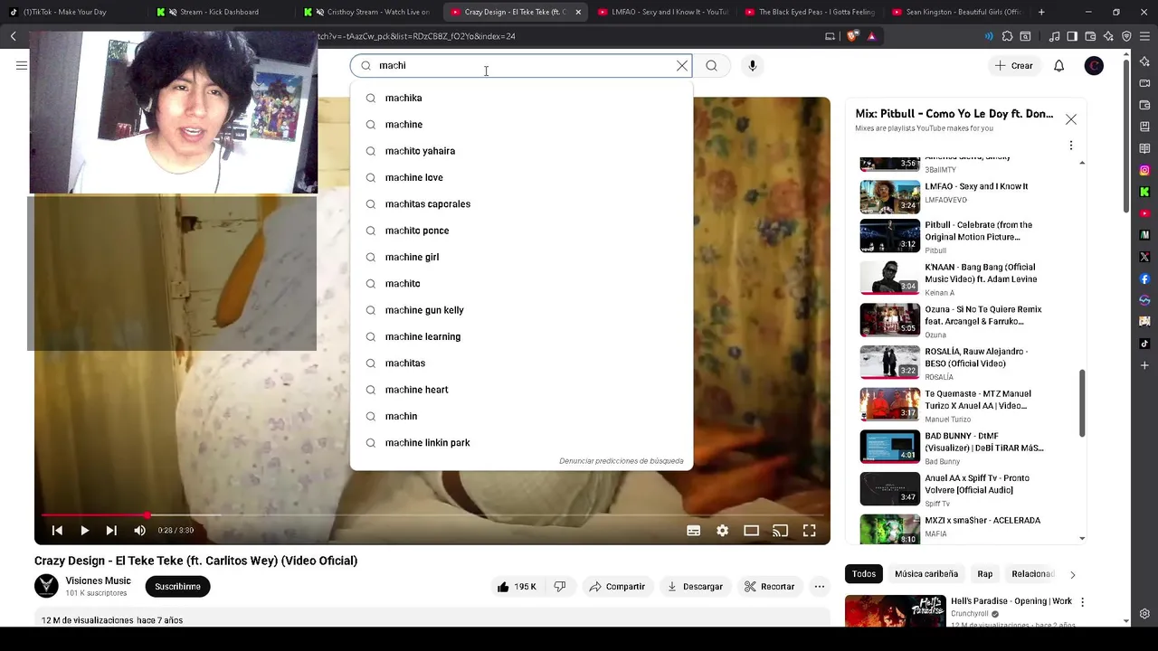Screen dimensions: 1158x651
Task: Choose suggestion "machine love"
Action: pyautogui.click(x=521, y=177)
